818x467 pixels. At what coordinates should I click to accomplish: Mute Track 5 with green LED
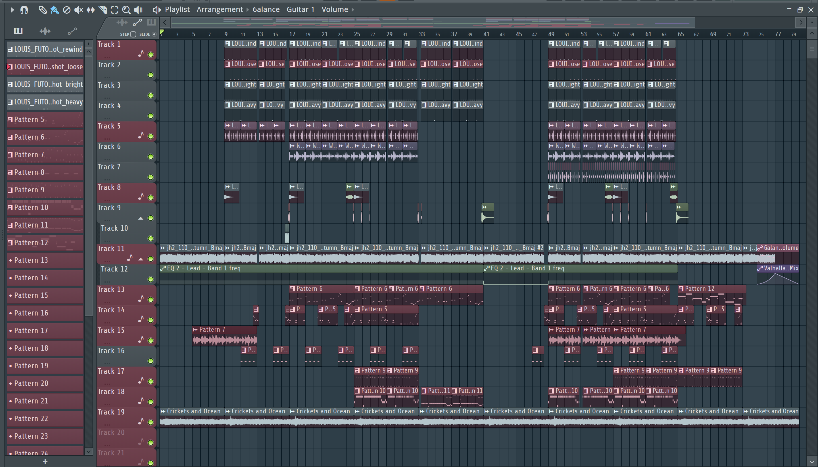pyautogui.click(x=151, y=136)
